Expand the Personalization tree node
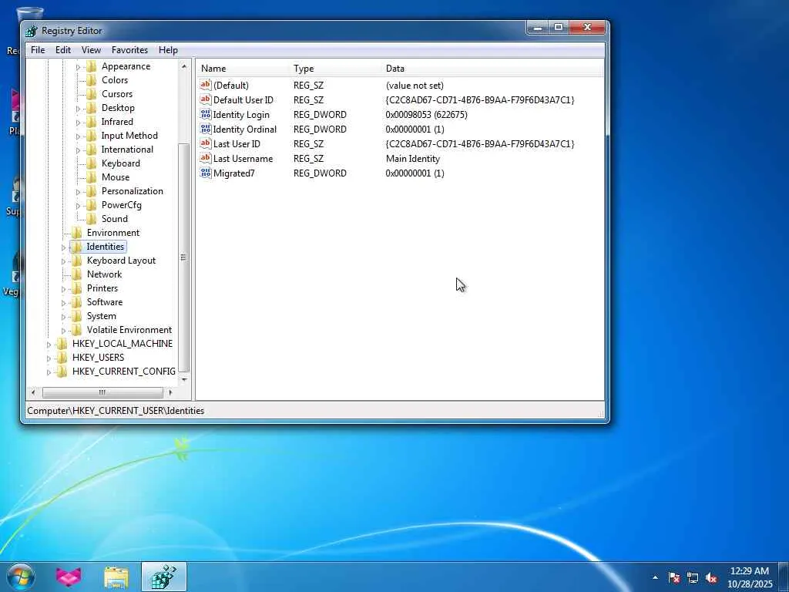 click(x=79, y=192)
